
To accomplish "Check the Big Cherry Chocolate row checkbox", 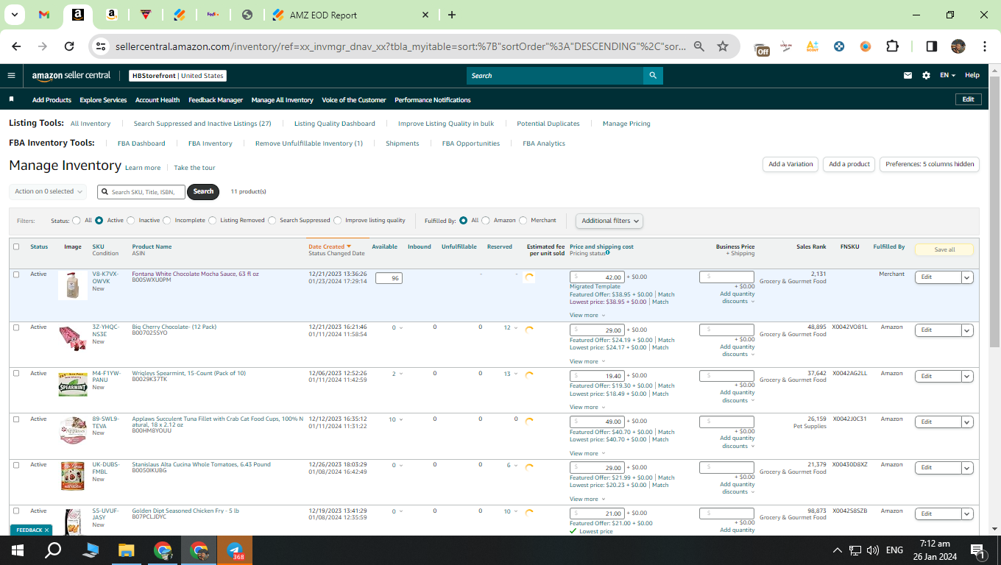I will tap(16, 327).
